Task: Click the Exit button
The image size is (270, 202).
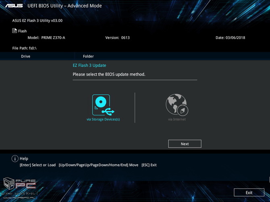Action: [x=249, y=193]
